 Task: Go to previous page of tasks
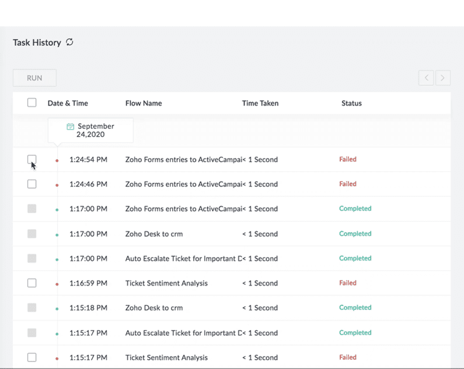tap(425, 78)
